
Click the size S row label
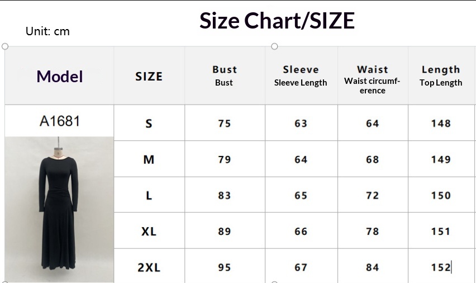(x=149, y=124)
